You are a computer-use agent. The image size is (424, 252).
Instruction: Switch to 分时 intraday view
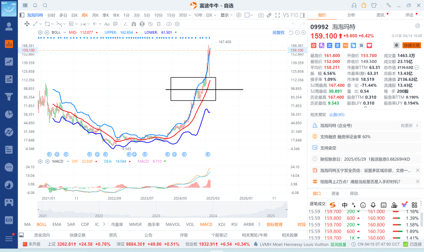(x=51, y=15)
